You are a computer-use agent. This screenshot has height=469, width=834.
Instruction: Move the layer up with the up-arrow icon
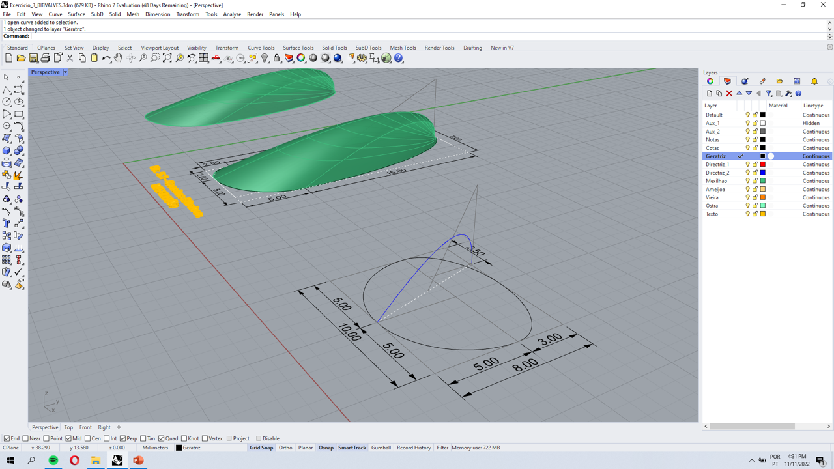coord(739,94)
